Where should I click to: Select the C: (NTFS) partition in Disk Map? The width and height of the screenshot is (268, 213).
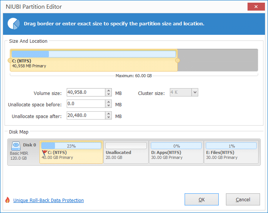pyautogui.click(x=71, y=152)
